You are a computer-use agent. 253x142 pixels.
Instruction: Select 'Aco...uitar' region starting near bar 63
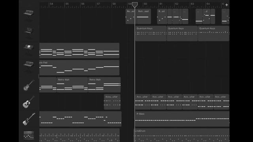coord(206,102)
